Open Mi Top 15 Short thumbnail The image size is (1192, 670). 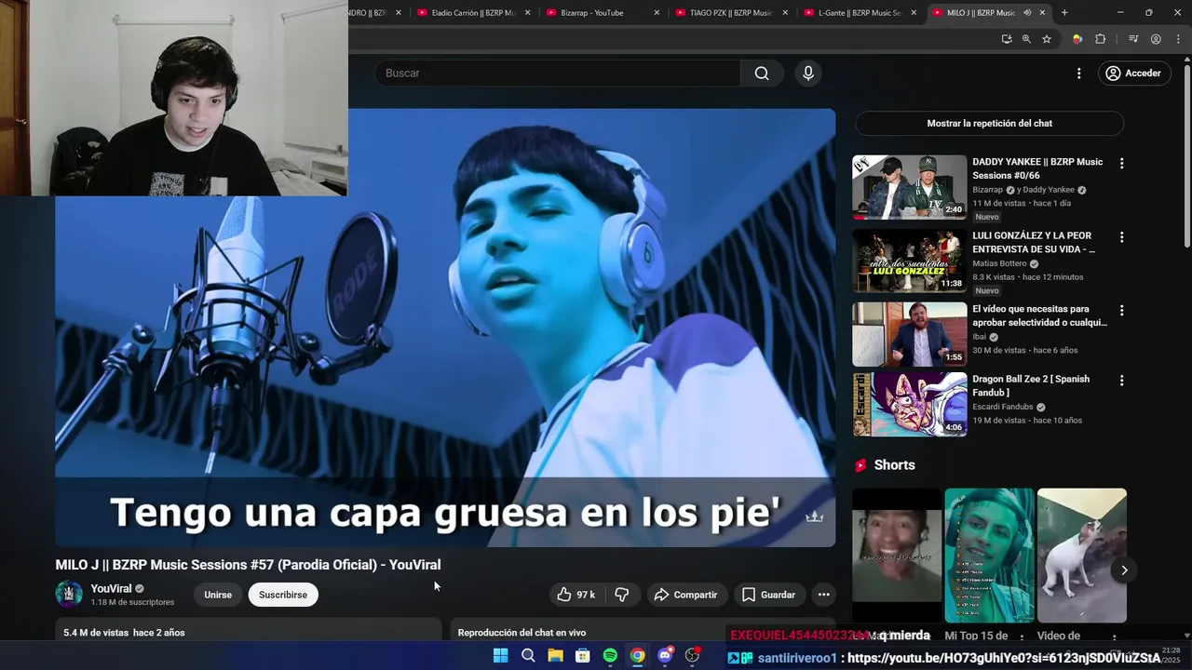(989, 556)
